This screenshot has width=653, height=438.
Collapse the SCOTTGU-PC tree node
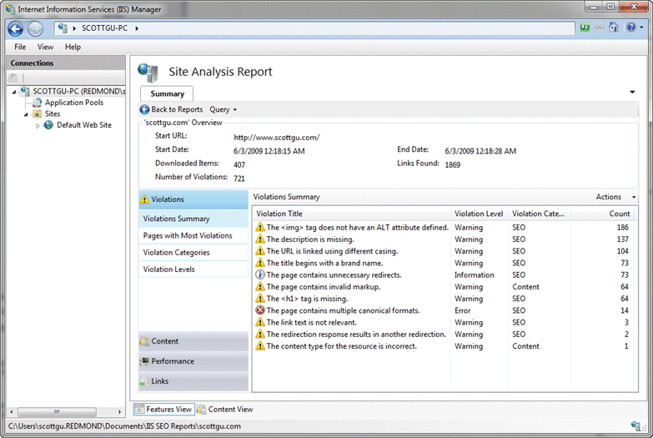pos(14,92)
